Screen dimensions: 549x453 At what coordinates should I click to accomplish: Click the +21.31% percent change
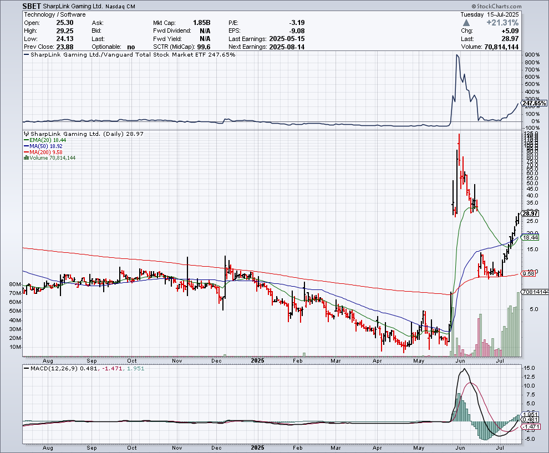tap(502, 23)
